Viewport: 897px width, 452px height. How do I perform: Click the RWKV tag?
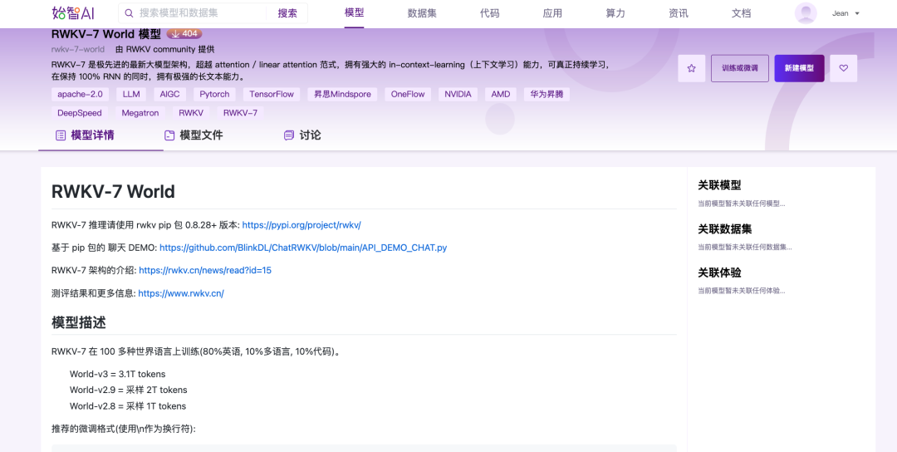(x=191, y=113)
